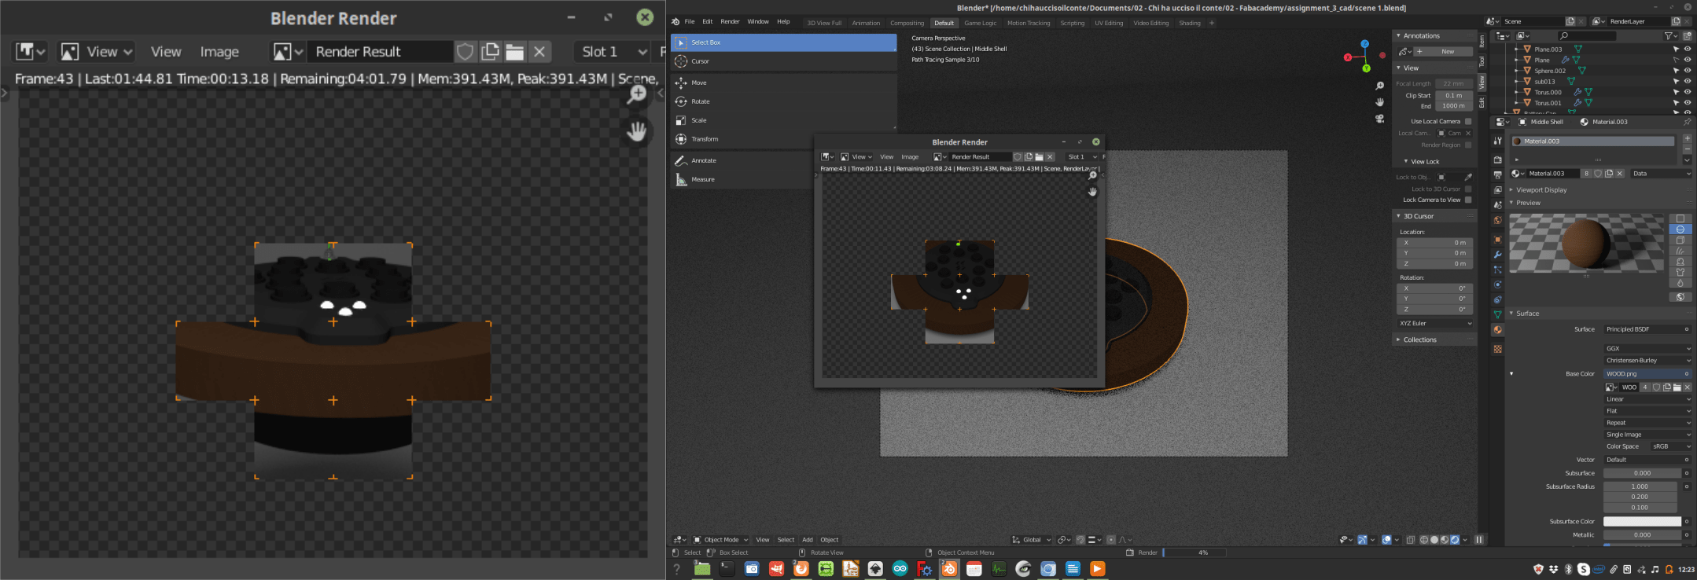Select the Transform tool
Viewport: 1697px width, 580px height.
784,139
